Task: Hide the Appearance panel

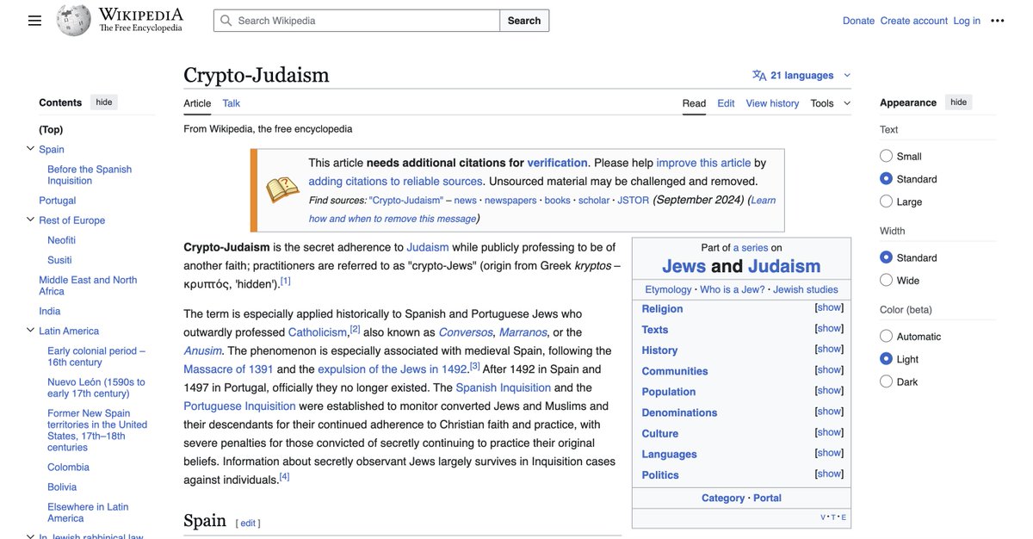Action: (x=958, y=102)
